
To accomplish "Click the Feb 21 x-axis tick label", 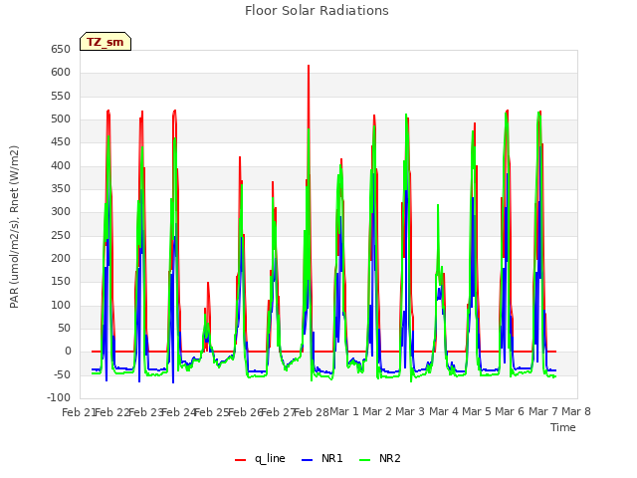I will click(79, 412).
